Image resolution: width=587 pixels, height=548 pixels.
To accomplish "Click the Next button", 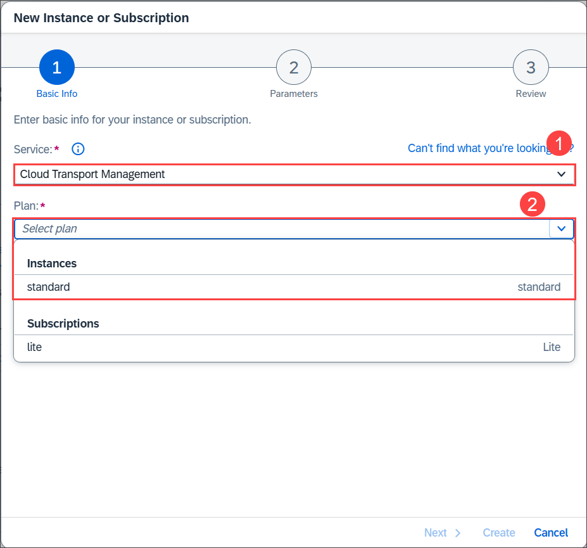I will (442, 533).
